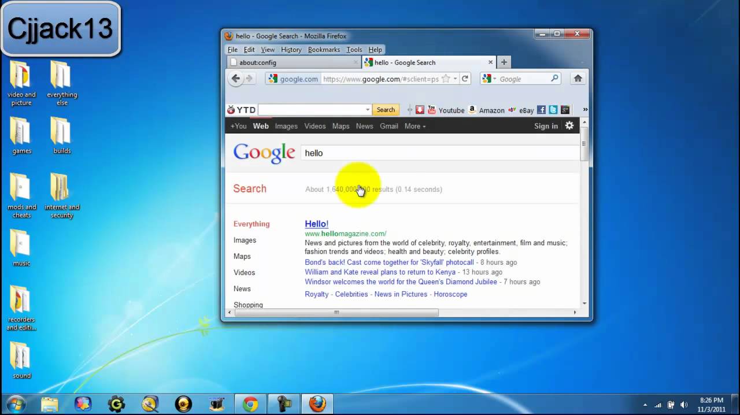Open the File menu
This screenshot has width=740, height=415.
(232, 50)
